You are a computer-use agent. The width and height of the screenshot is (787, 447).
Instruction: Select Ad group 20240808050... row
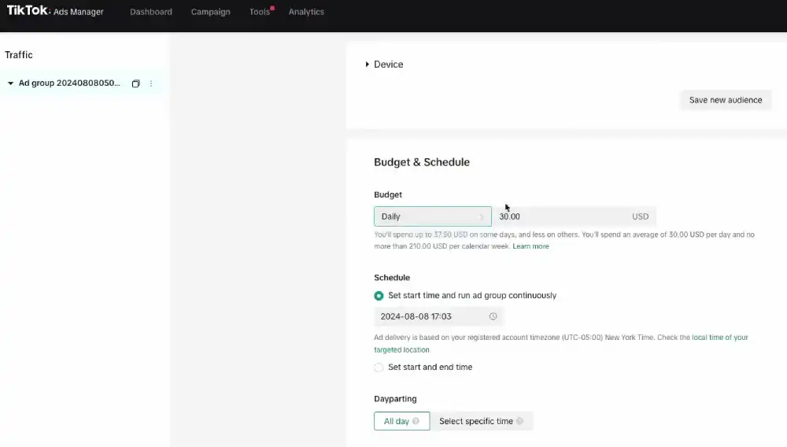tap(82, 83)
